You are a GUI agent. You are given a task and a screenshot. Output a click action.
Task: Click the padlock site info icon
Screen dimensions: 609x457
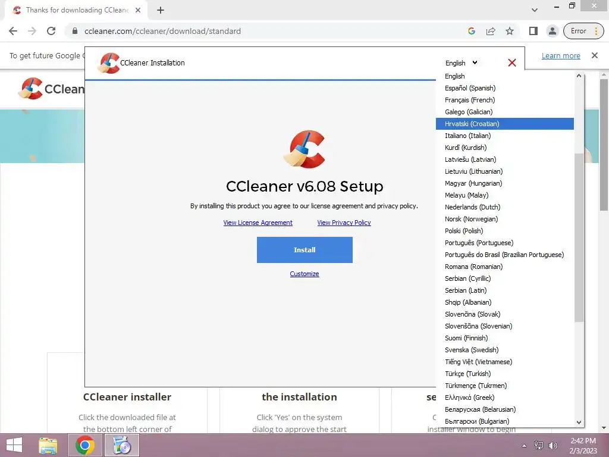[x=75, y=31]
